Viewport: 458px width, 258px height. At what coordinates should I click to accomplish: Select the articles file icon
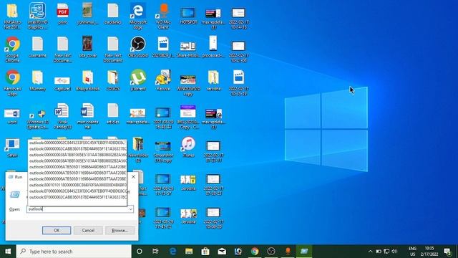pyautogui.click(x=113, y=113)
